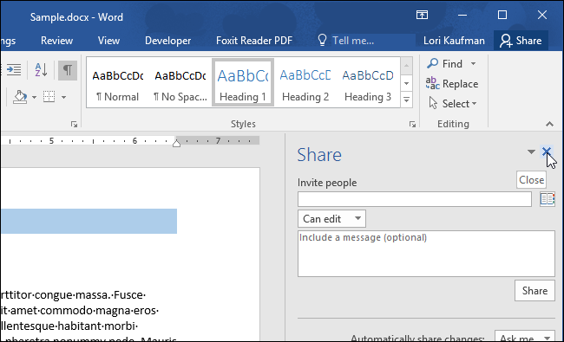
Task: Click the Shading paint bucket icon
Action: click(x=20, y=97)
